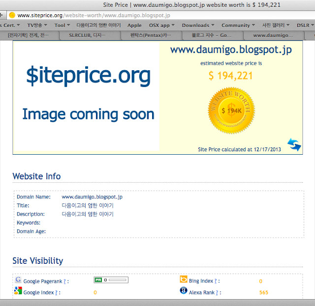
Task: Click the Google Pagerank help question mark
Action: point(64,281)
